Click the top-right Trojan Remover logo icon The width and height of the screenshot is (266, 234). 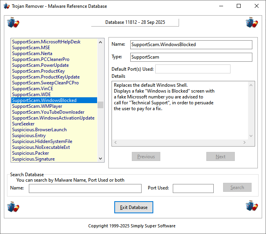pos(252,23)
